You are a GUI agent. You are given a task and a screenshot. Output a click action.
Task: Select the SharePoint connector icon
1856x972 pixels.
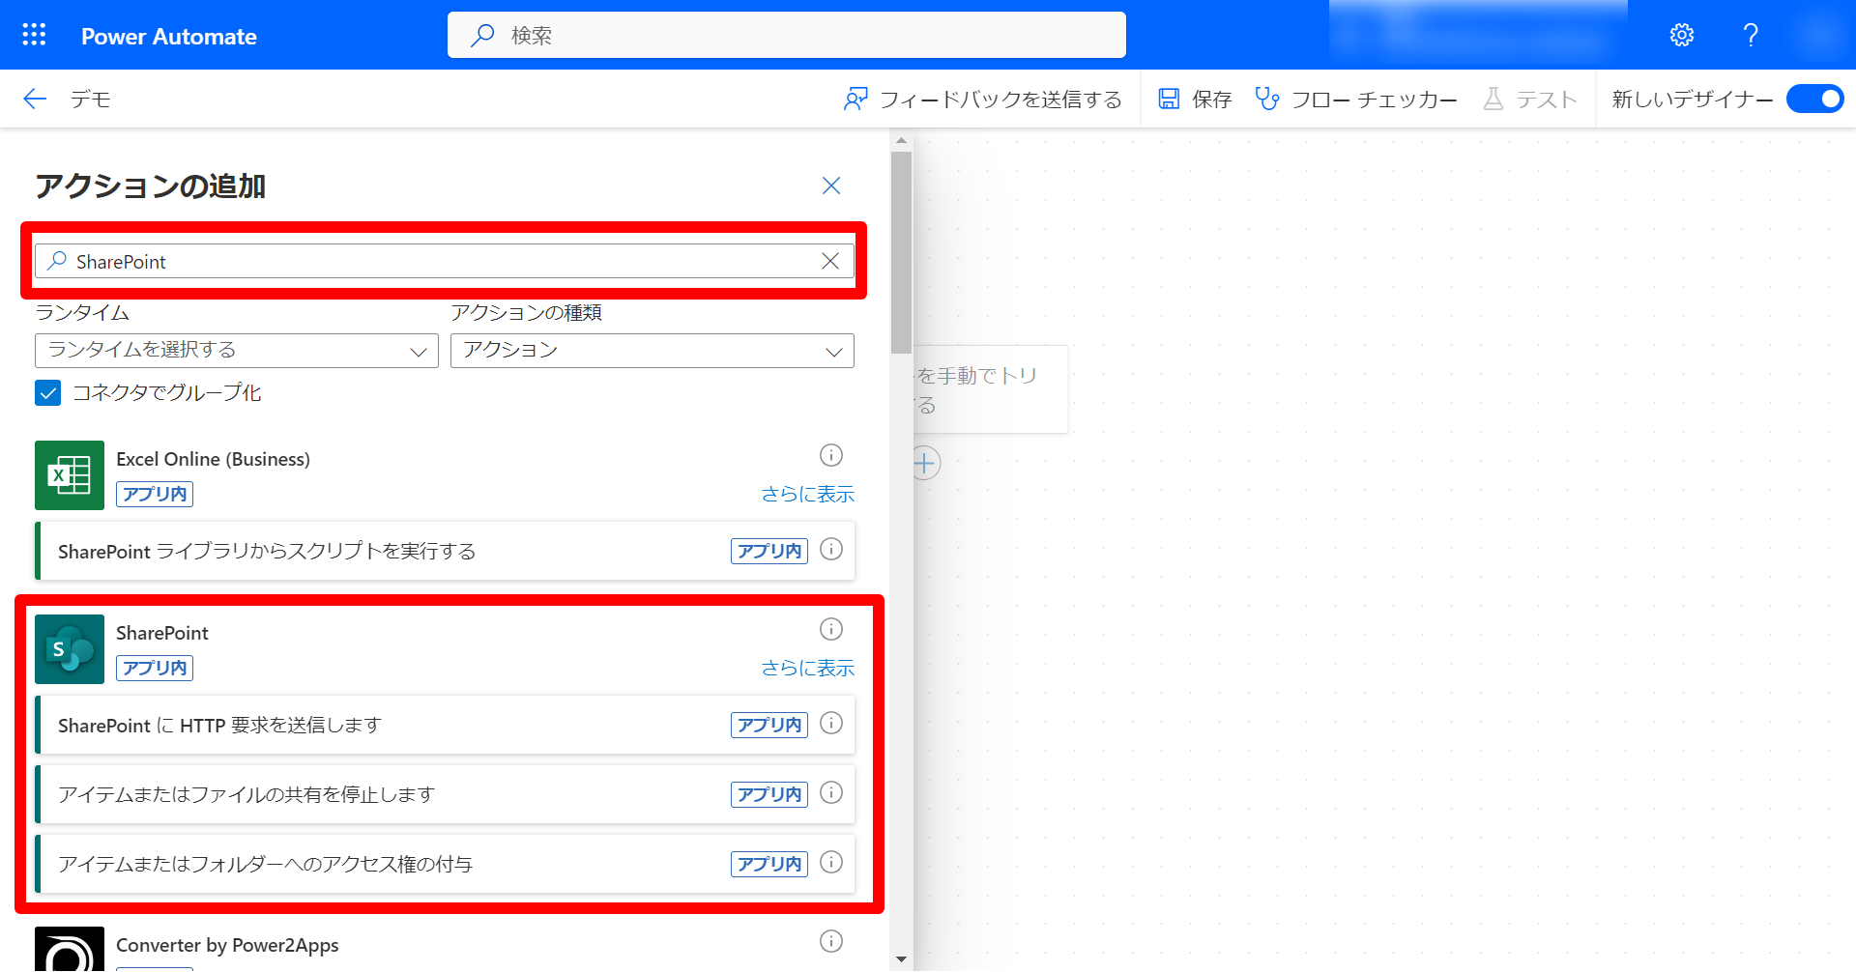coord(69,648)
